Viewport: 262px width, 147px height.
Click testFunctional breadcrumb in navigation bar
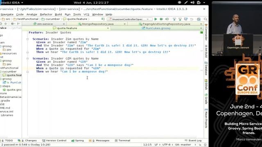(x=26, y=19)
